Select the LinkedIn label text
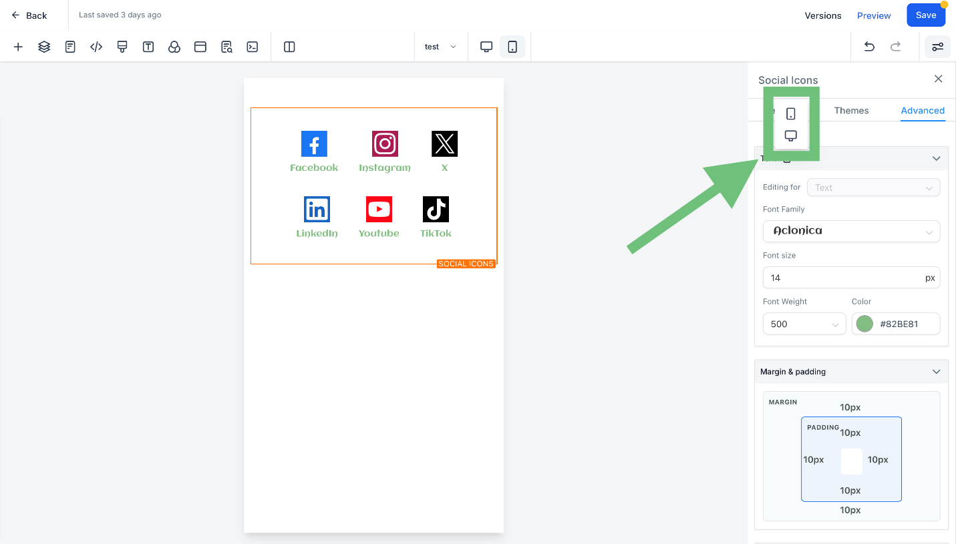Viewport: 956px width, 544px height. 317,233
